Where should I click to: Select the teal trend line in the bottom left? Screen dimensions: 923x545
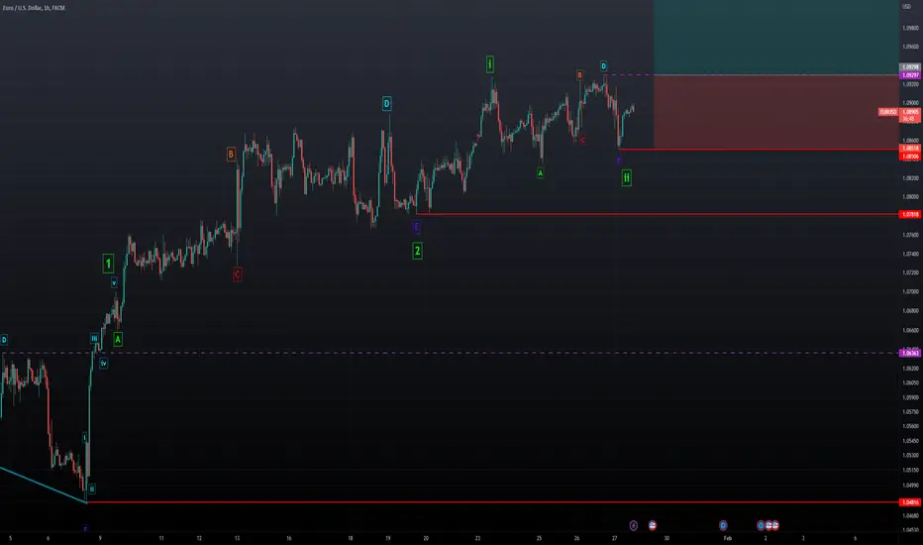pyautogui.click(x=43, y=485)
